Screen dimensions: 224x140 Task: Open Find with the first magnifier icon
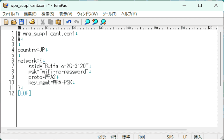87,22
